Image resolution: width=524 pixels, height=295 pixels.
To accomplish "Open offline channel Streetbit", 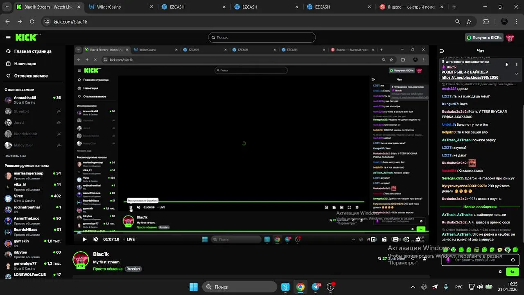I will click(33, 111).
